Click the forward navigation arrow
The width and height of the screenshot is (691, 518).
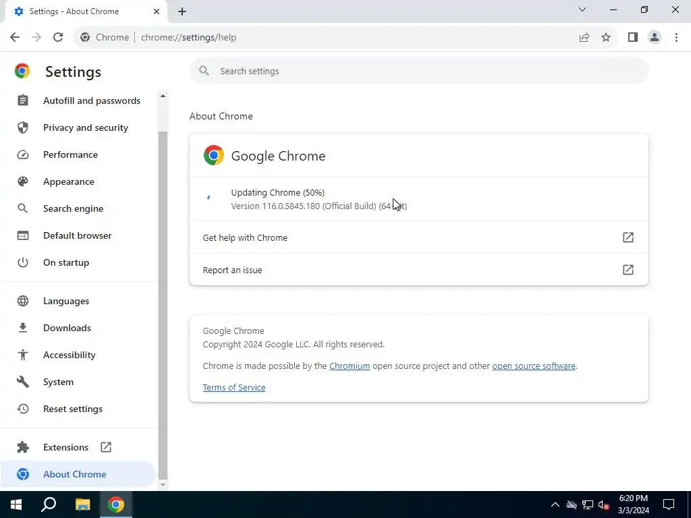tap(36, 38)
